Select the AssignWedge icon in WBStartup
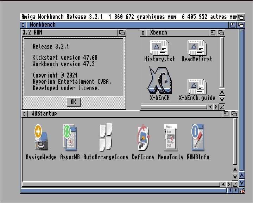Image resolution: width=253 pixels, height=203 pixels. point(41,137)
